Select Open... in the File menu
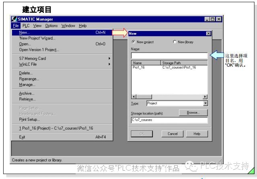The image size is (257, 179). point(62,44)
